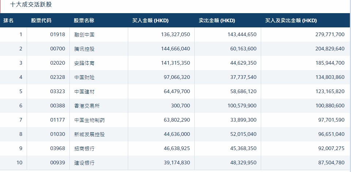This screenshot has height=172, width=351.
Task: Click total amount 123,165,820
Action: tap(330, 91)
